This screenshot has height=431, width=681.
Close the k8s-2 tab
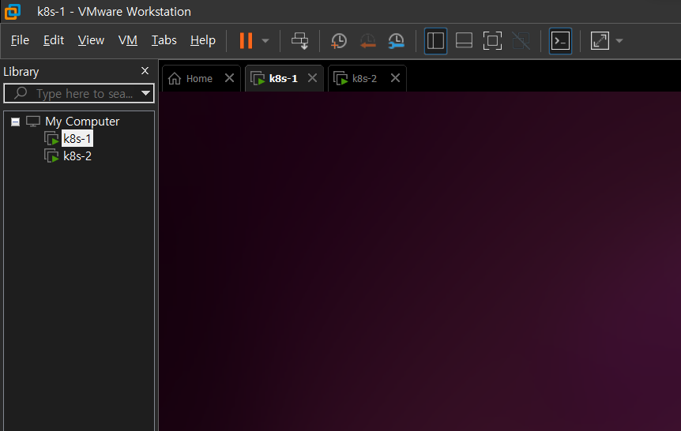395,78
